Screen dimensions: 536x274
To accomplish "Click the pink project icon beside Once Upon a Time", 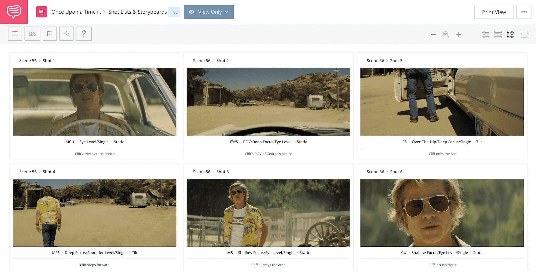I will [42, 12].
